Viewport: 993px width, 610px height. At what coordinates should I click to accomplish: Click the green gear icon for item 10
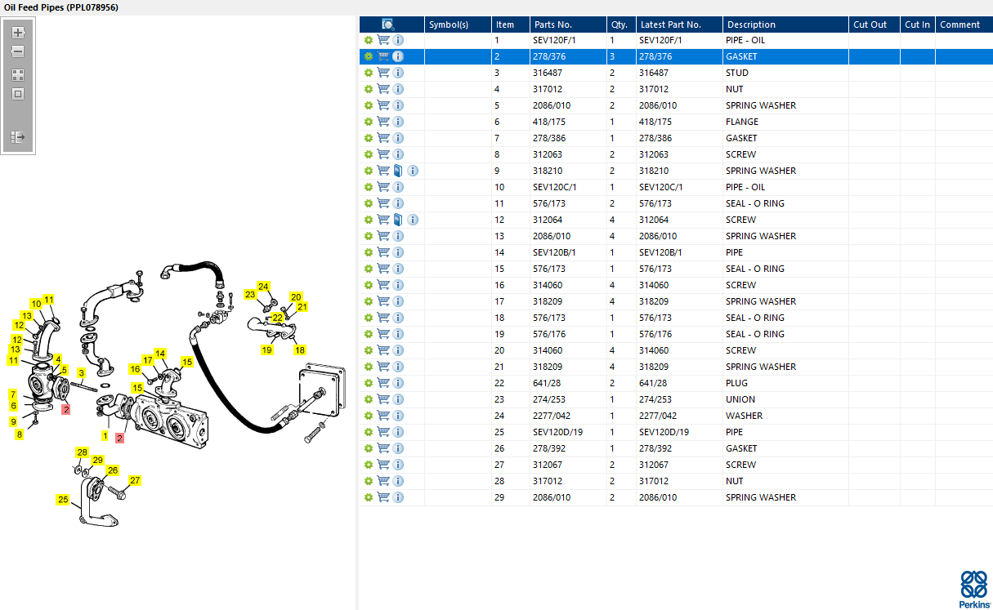[369, 187]
